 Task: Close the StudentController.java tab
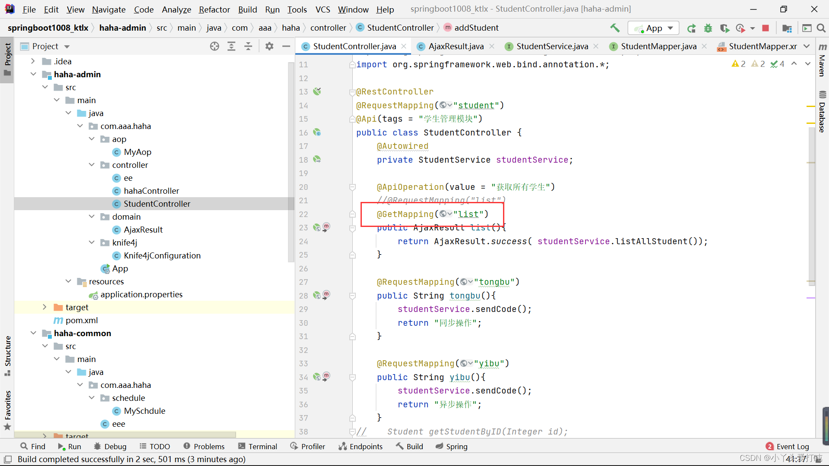tap(404, 46)
